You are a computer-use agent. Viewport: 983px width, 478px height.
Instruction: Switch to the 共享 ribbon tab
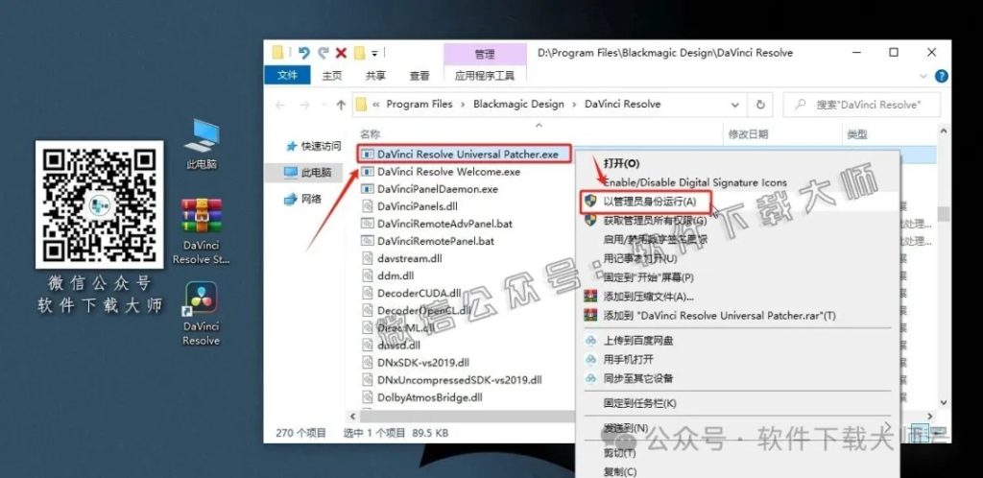[x=375, y=76]
